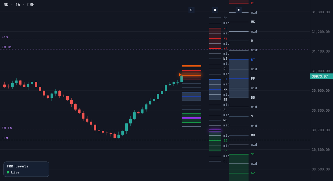
Task: Click the 30,900.00 price axis label
Action: tap(321, 91)
